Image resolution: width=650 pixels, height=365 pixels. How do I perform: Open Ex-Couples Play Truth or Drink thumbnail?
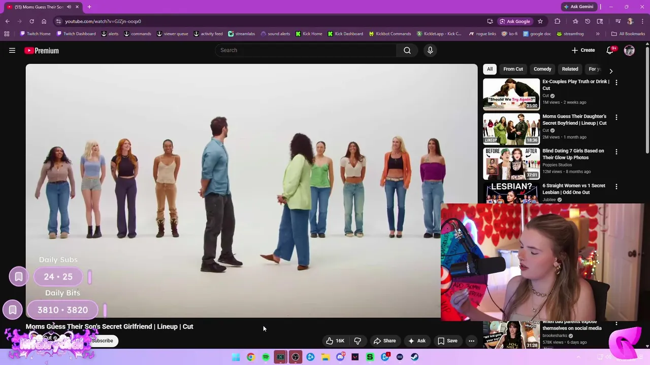[x=511, y=94]
